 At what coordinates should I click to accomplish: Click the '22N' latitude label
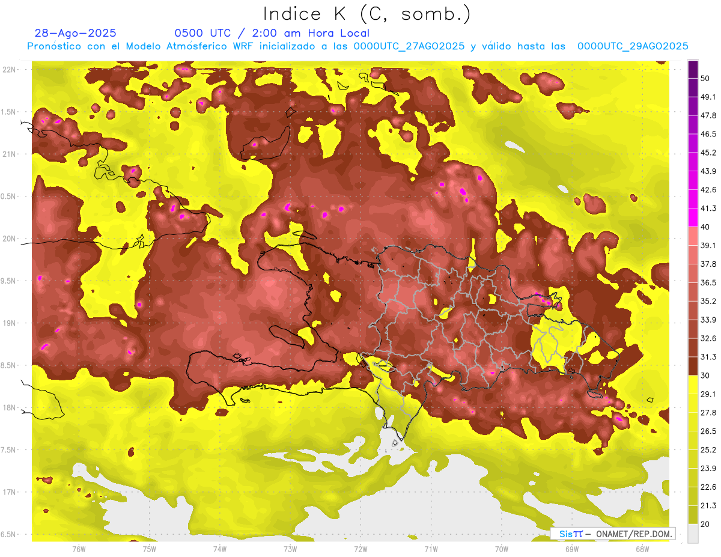(10, 70)
